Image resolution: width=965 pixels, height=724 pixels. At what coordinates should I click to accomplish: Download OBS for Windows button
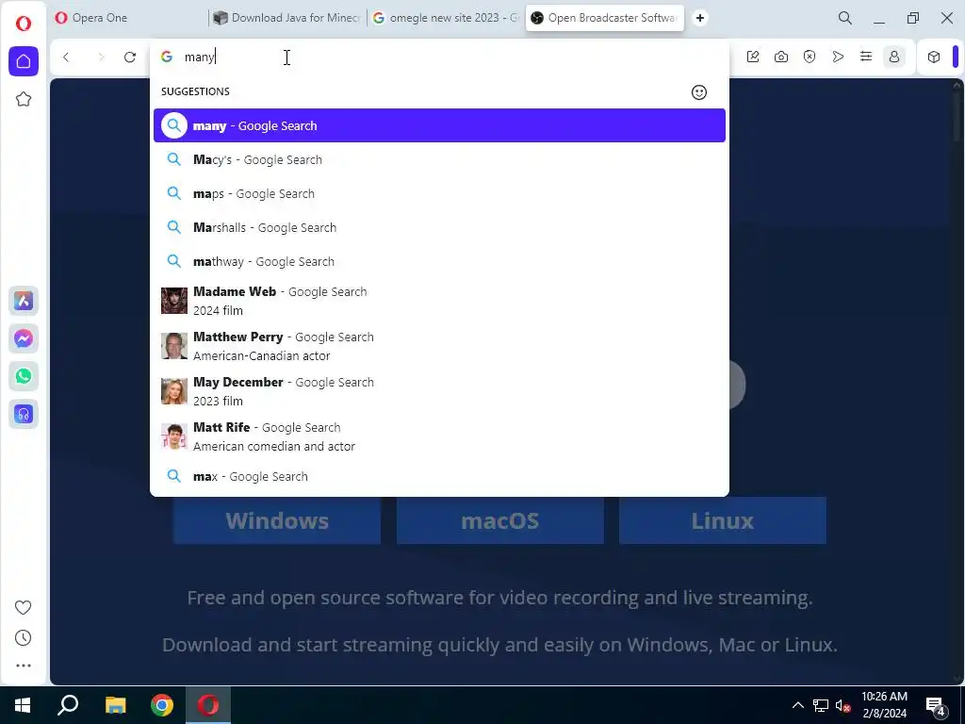[277, 520]
